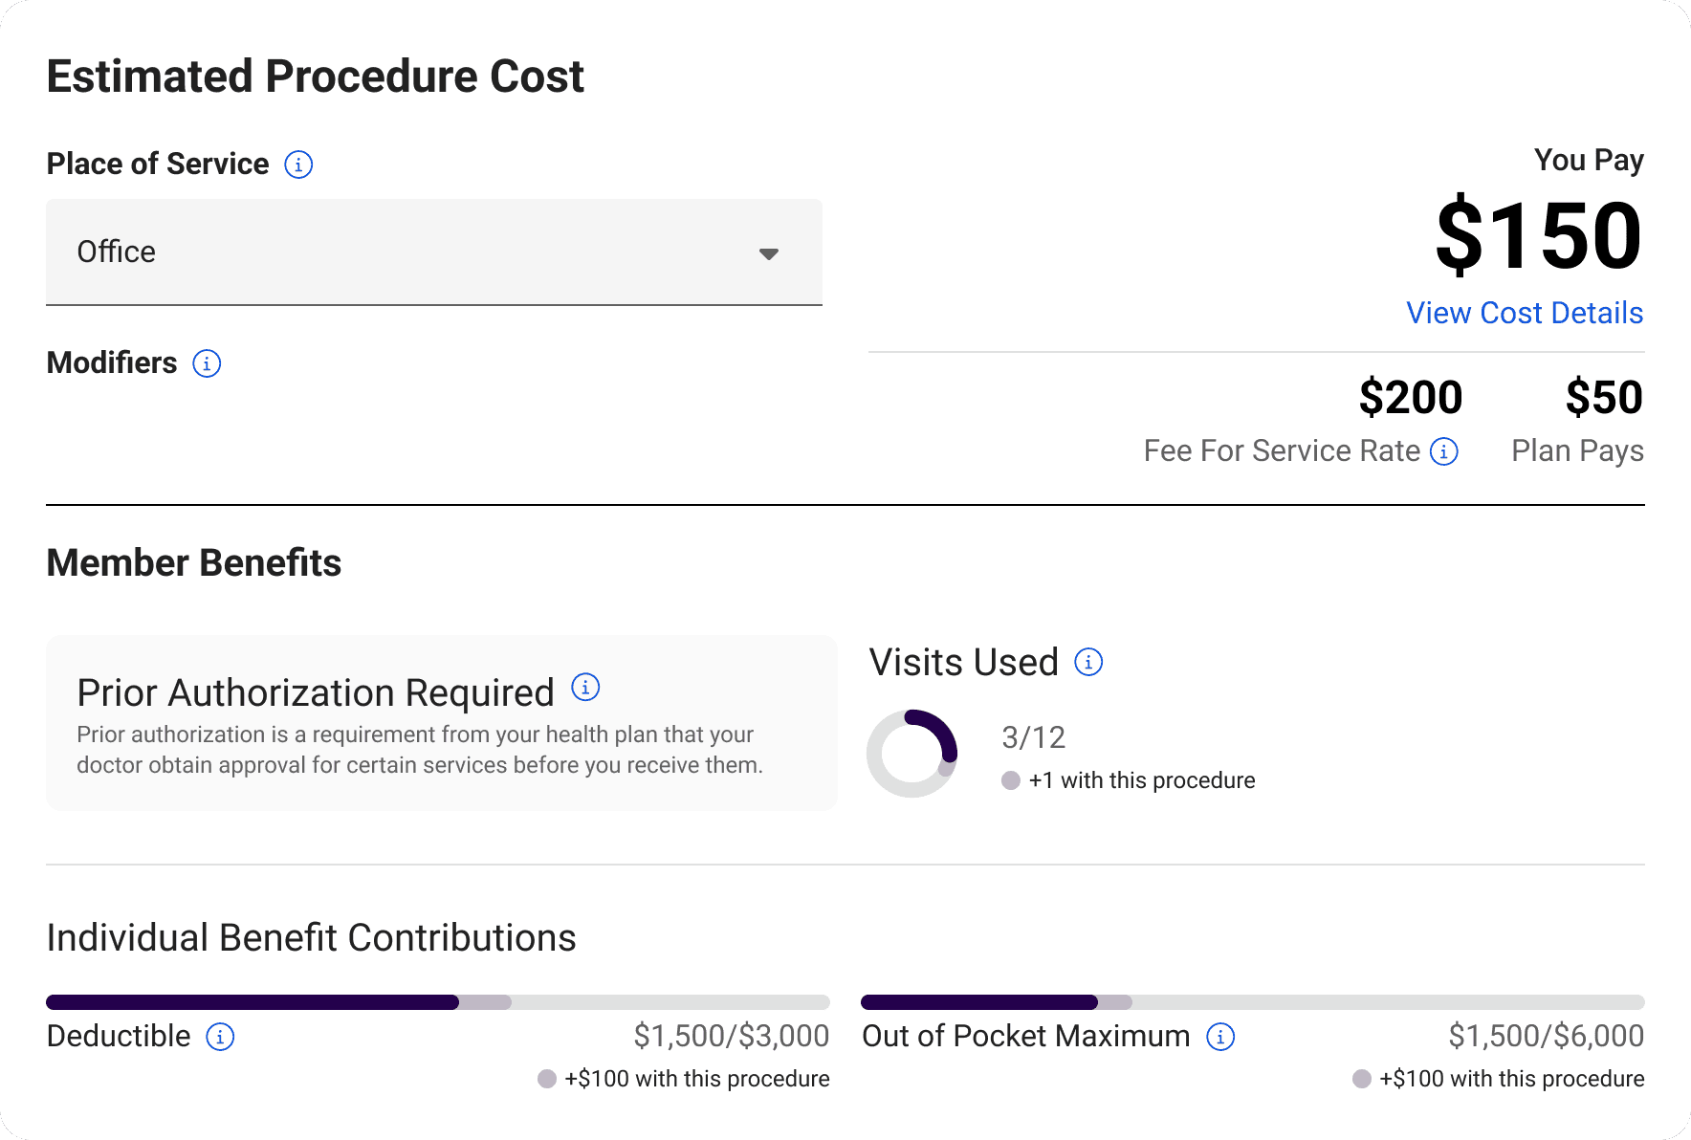1691x1140 pixels.
Task: Click the $150 You Pay amount
Action: (1538, 235)
